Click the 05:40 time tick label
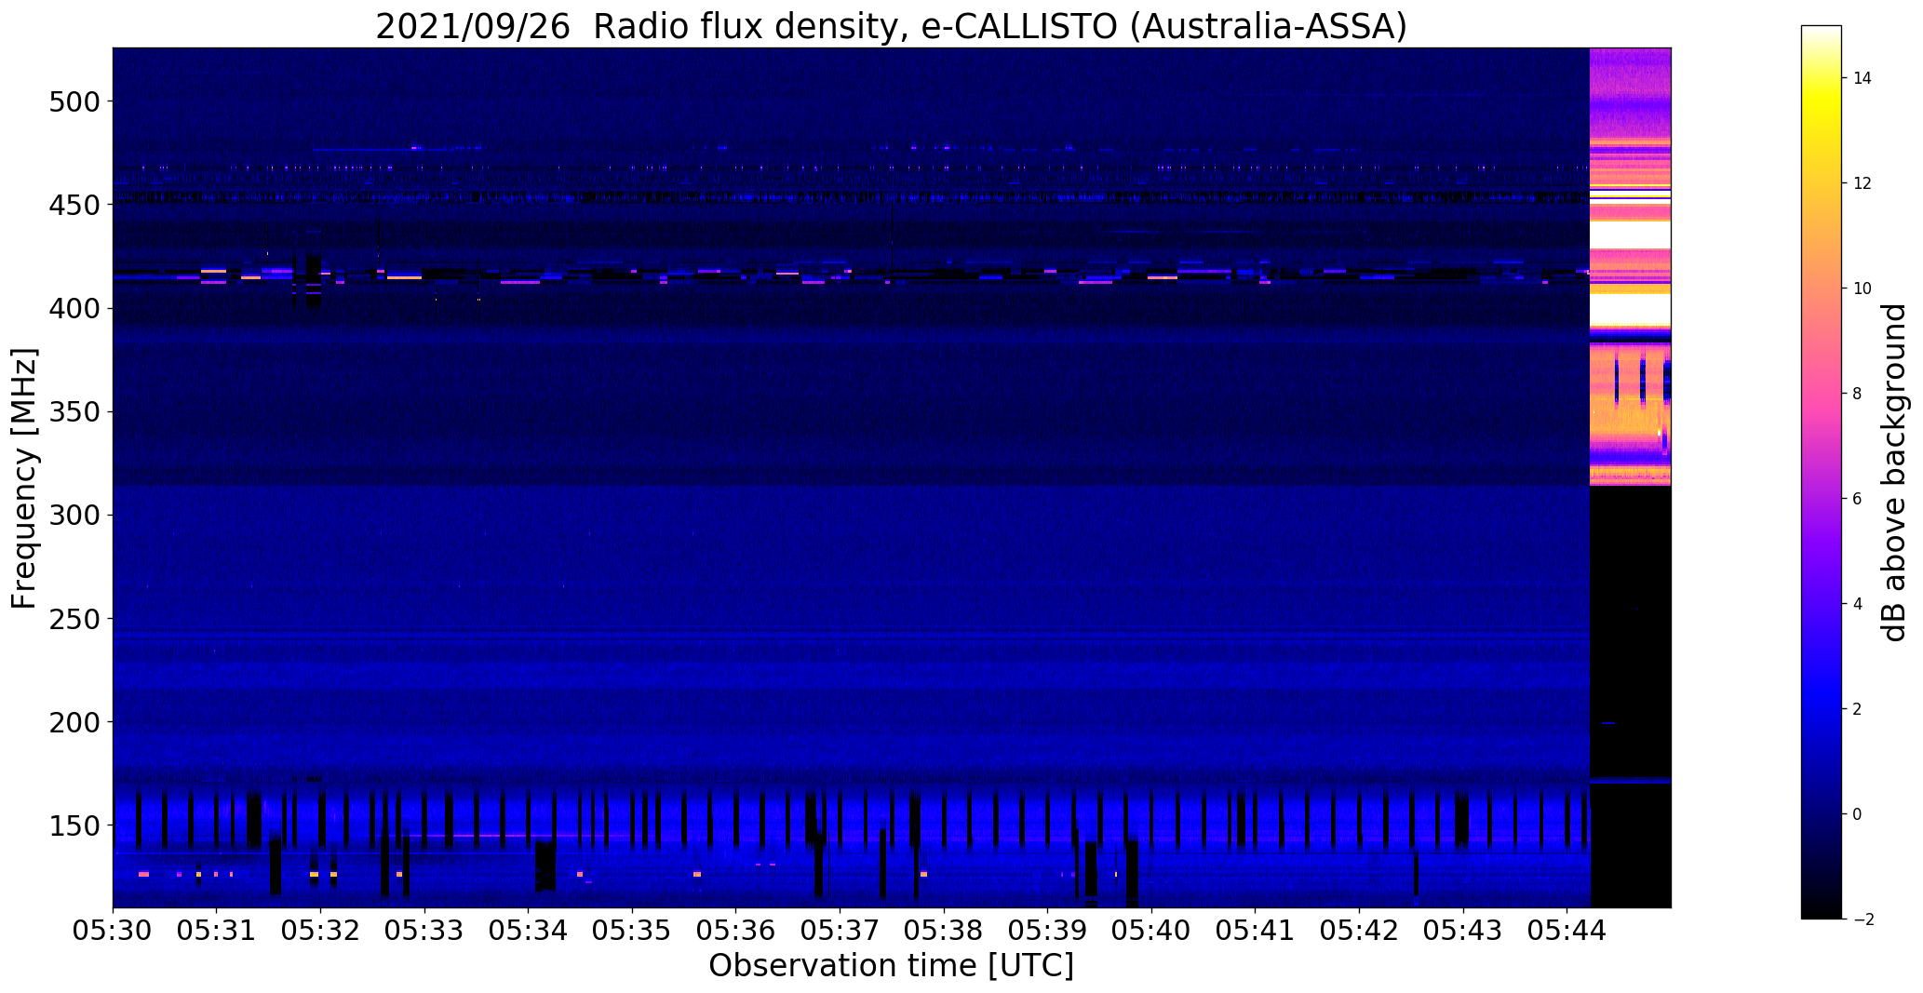1923x993 pixels. pos(1152,931)
